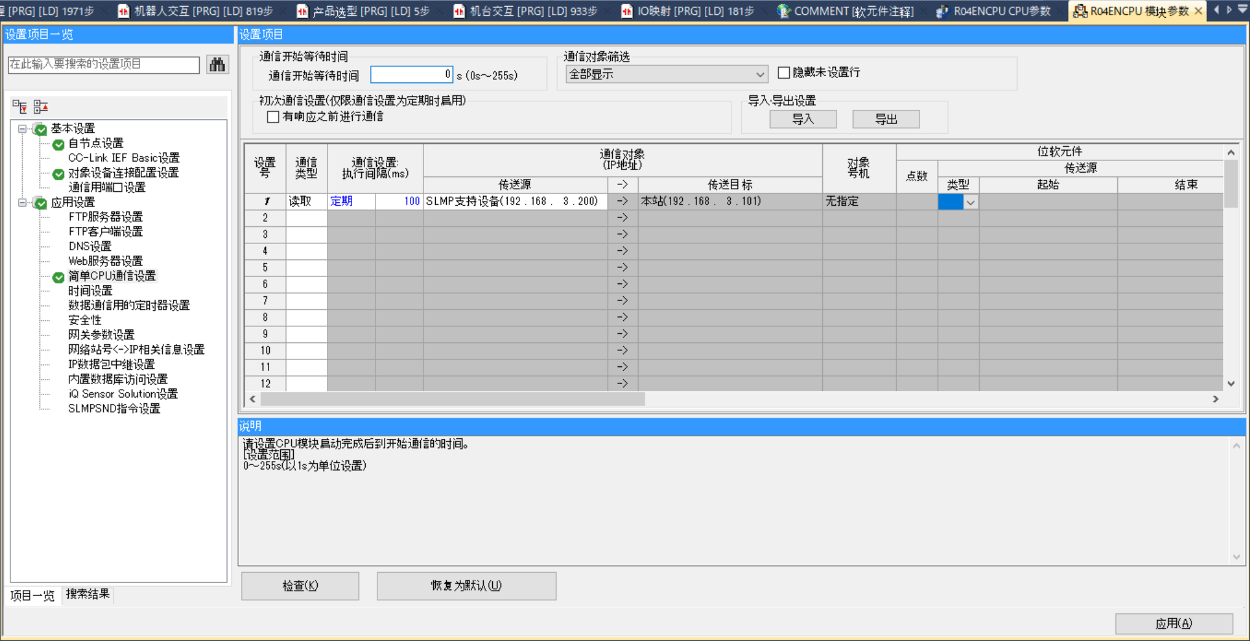Collapse the 应用设置 tree node
Image resolution: width=1250 pixels, height=641 pixels.
click(22, 203)
